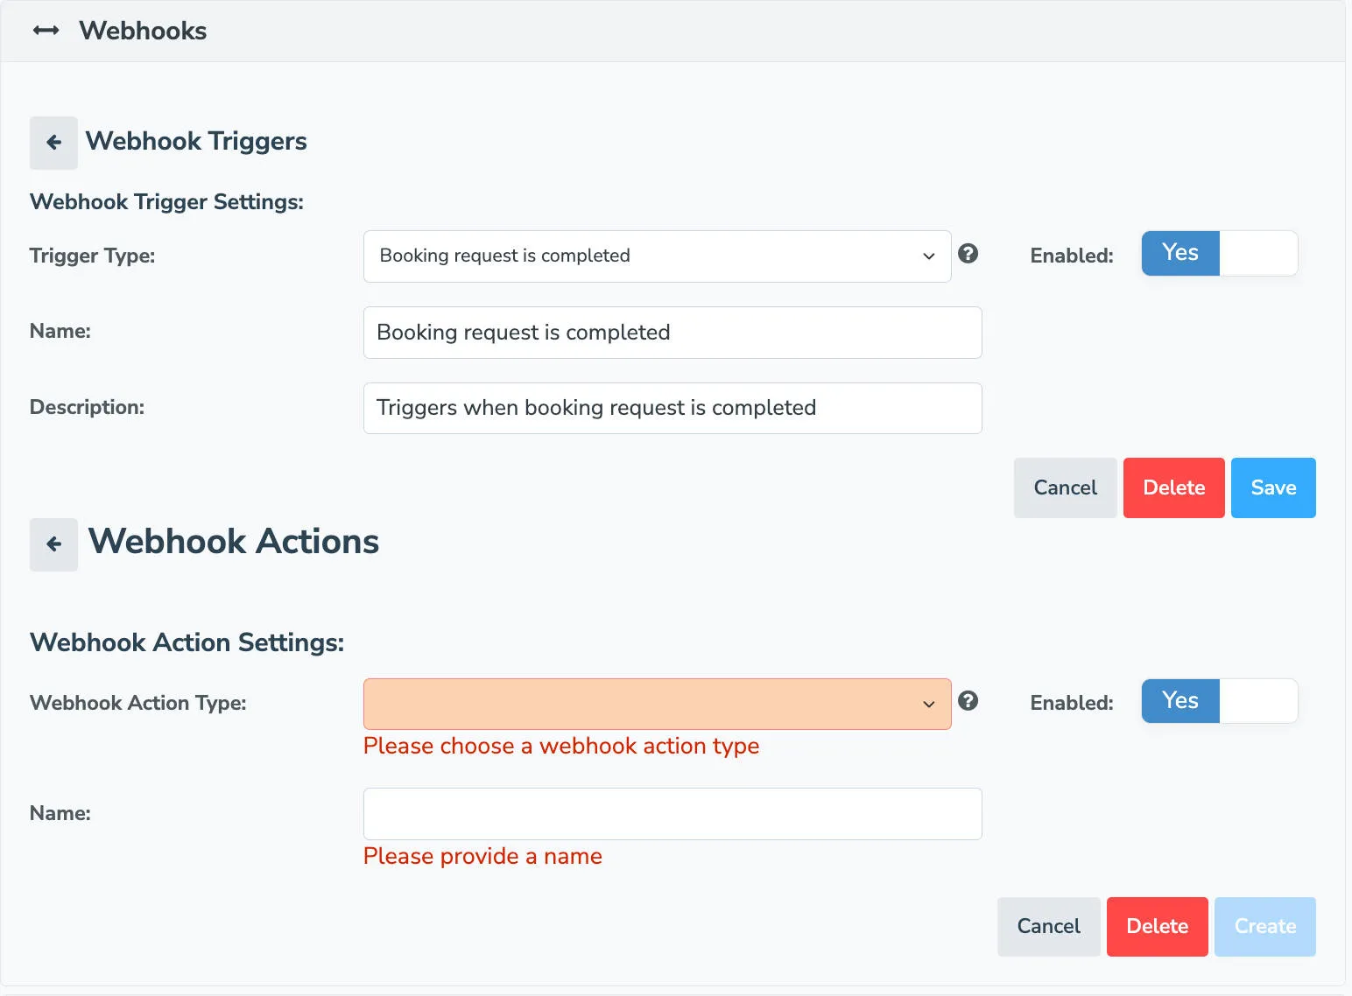The width and height of the screenshot is (1352, 996).
Task: Open the Trigger Type dropdown
Action: (657, 256)
